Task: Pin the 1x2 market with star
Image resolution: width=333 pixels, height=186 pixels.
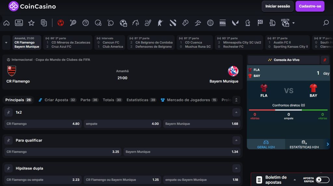Action: tap(8, 112)
